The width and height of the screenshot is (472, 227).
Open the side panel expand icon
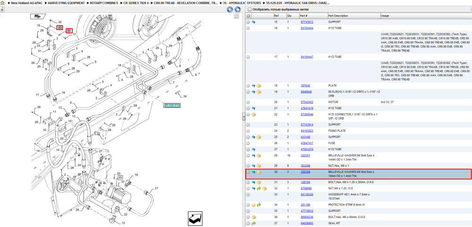click(2, 9)
